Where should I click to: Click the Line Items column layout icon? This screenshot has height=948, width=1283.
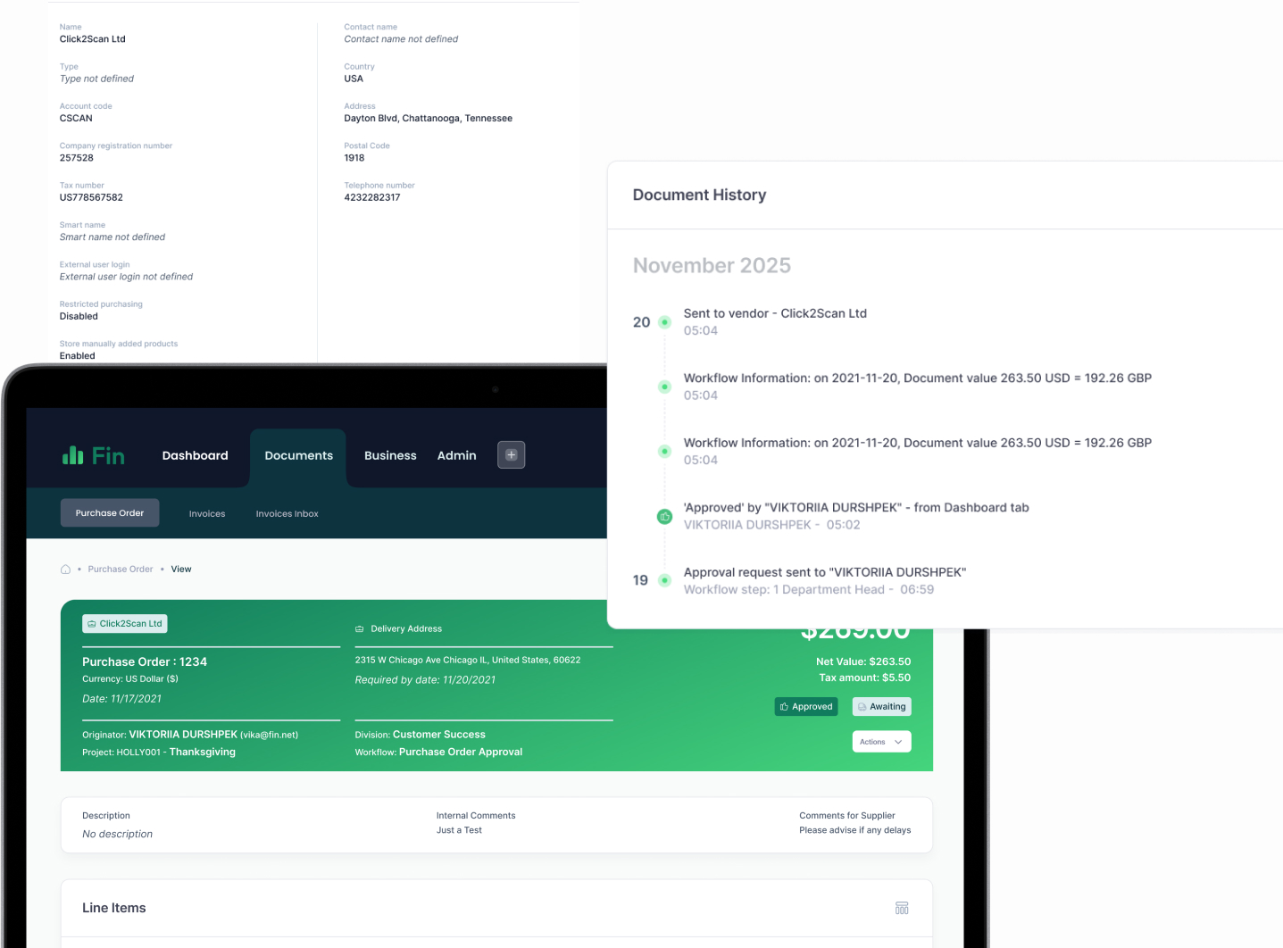tap(902, 908)
